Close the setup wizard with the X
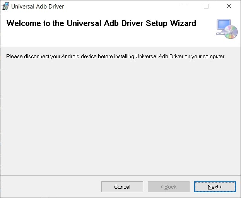 tap(229, 6)
